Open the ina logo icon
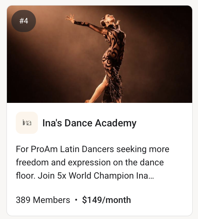 (27, 123)
